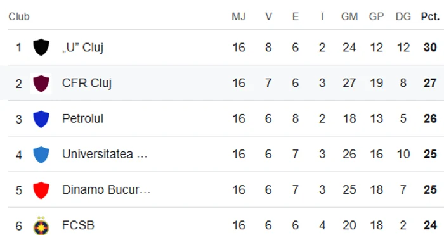
Task: Click CFR Cluj's 27 points value
Action: click(430, 83)
